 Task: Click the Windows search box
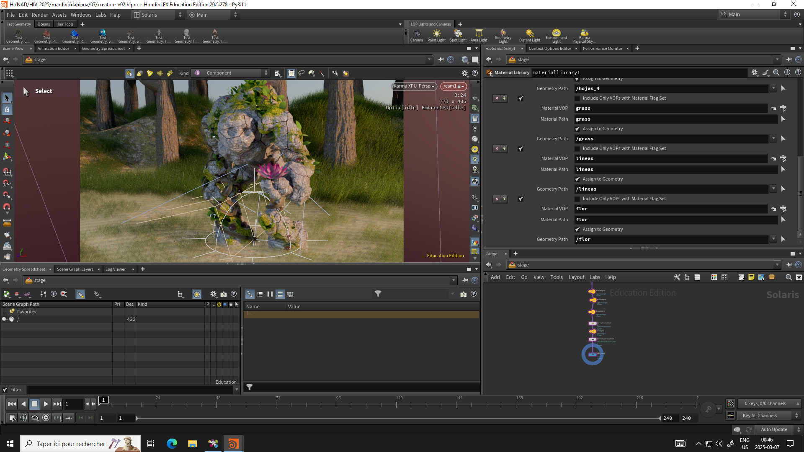tap(80, 444)
